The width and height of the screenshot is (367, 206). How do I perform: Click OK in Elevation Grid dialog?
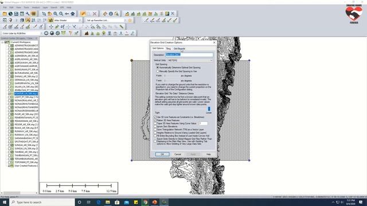(x=162, y=154)
